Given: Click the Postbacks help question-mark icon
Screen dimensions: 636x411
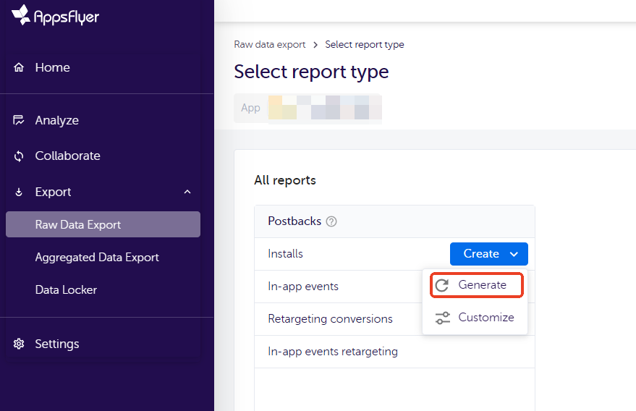Looking at the screenshot, I should [x=331, y=221].
